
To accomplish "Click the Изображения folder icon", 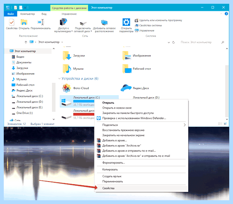I will [x=127, y=55].
